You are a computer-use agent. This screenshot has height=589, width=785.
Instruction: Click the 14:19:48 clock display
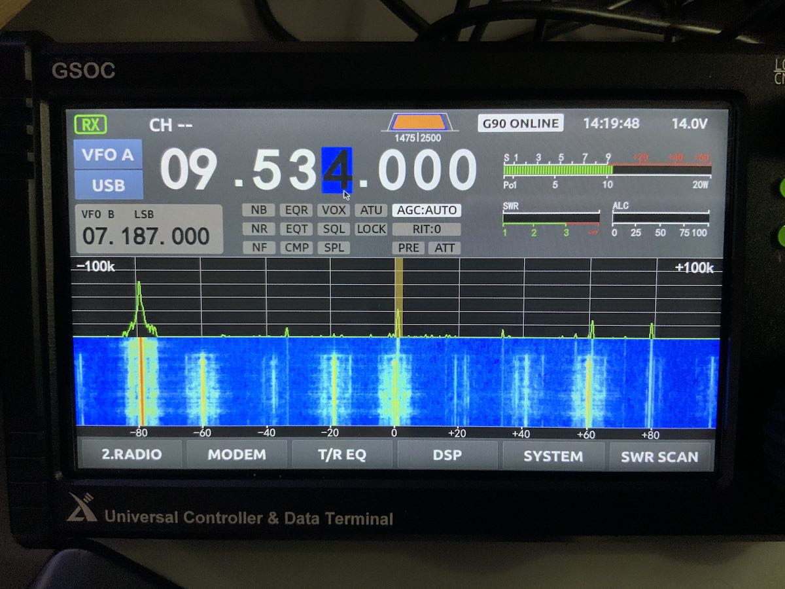[611, 123]
